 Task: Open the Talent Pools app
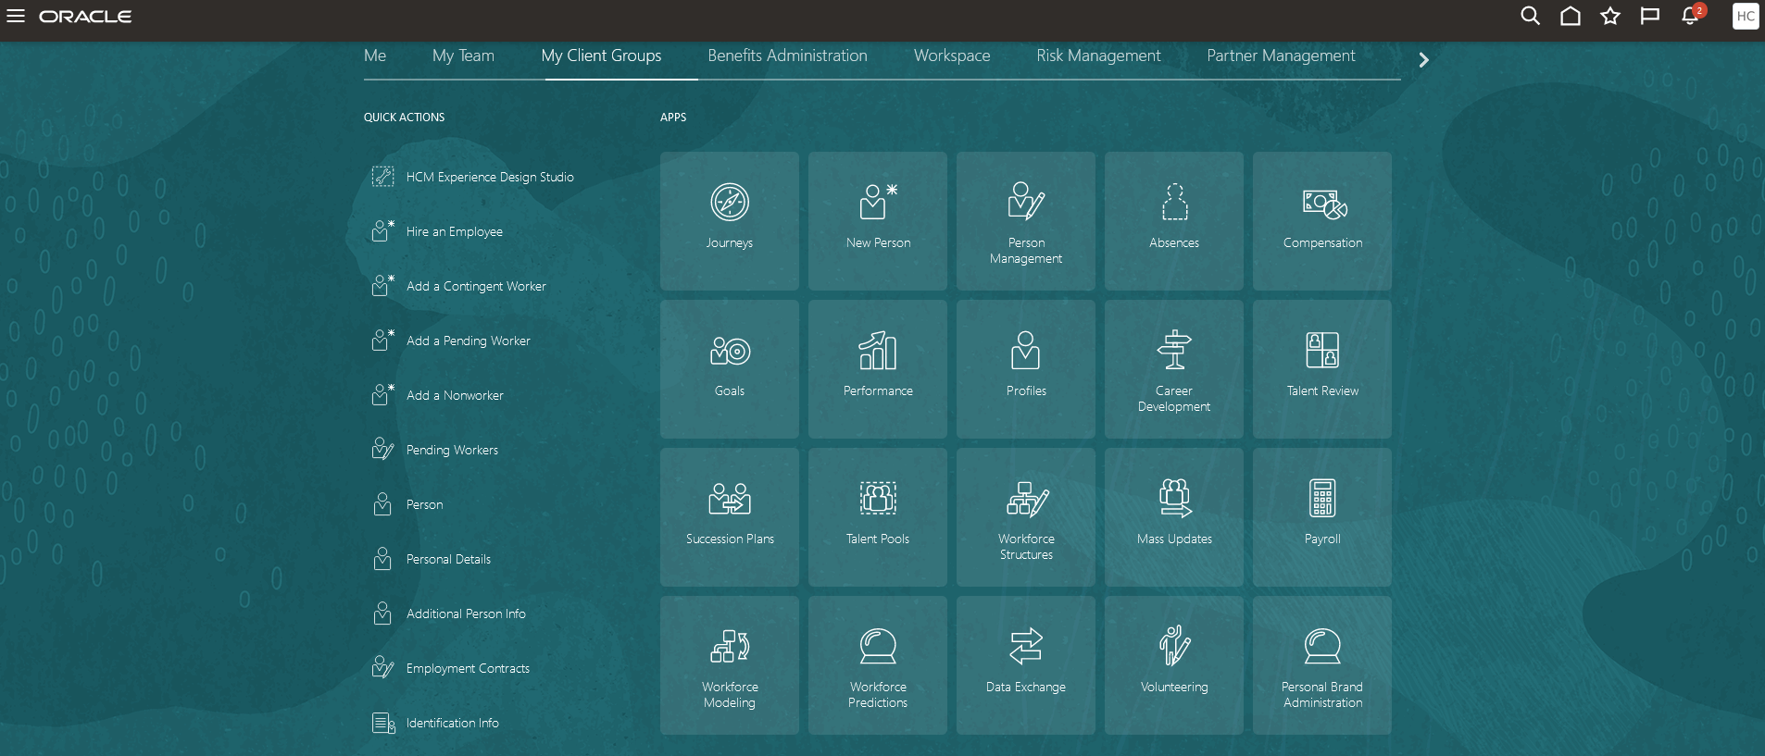coord(878,517)
